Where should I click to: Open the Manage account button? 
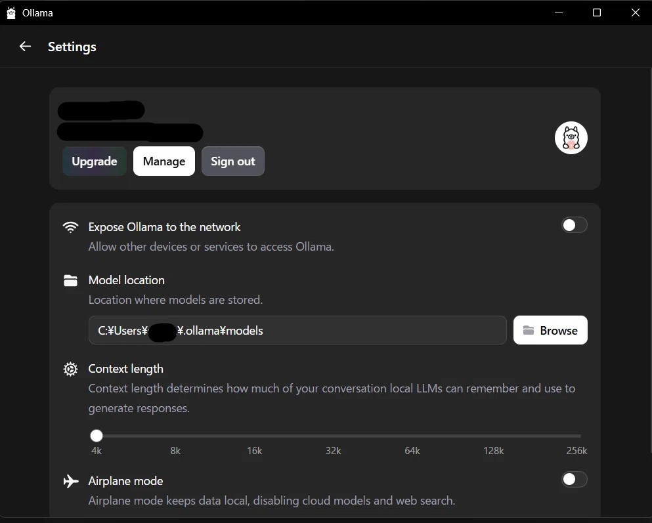(164, 161)
